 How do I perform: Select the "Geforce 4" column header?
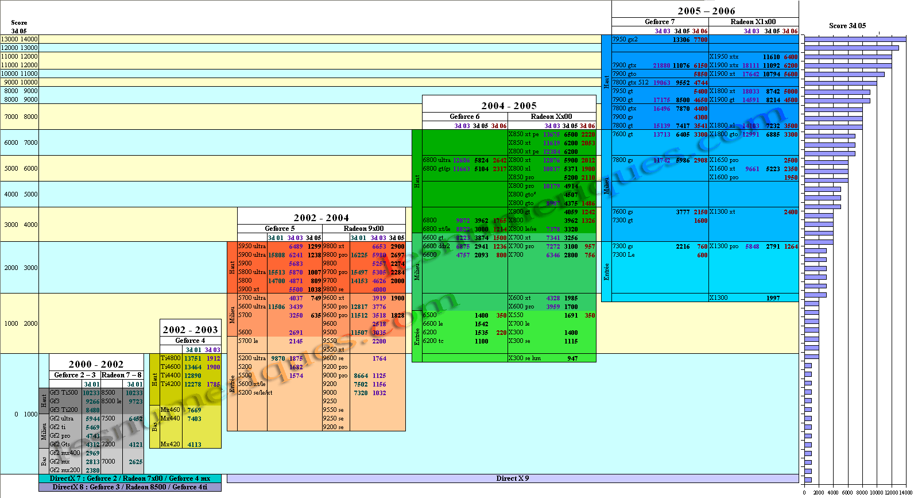pyautogui.click(x=190, y=341)
